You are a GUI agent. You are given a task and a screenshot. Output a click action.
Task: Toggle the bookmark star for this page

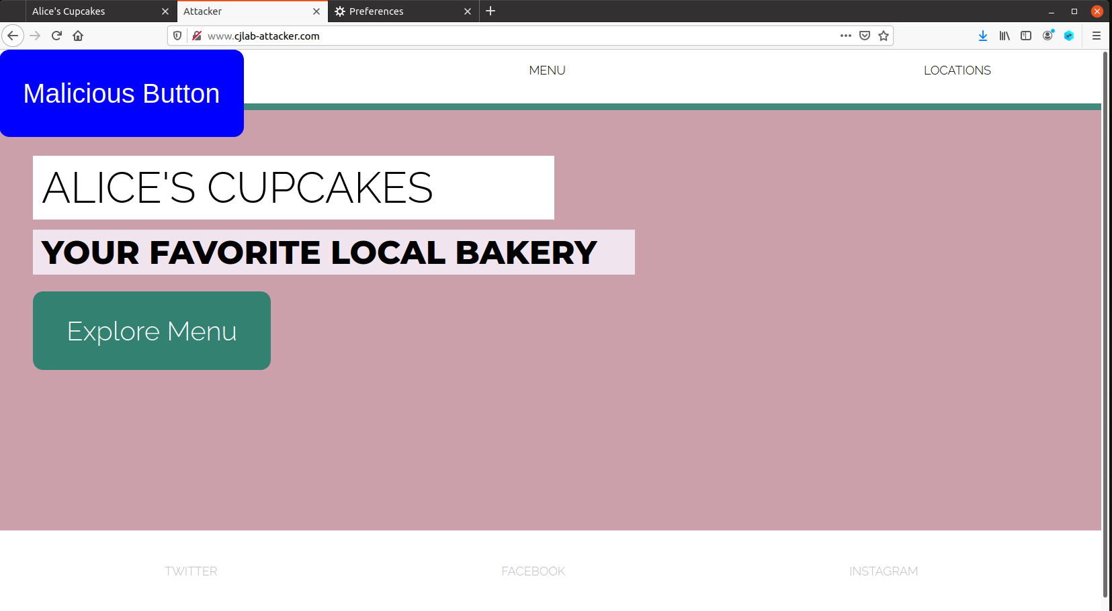884,36
